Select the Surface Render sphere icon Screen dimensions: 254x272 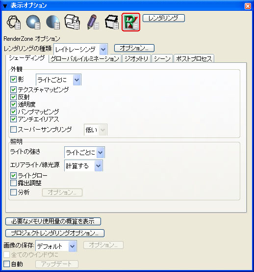point(53,22)
